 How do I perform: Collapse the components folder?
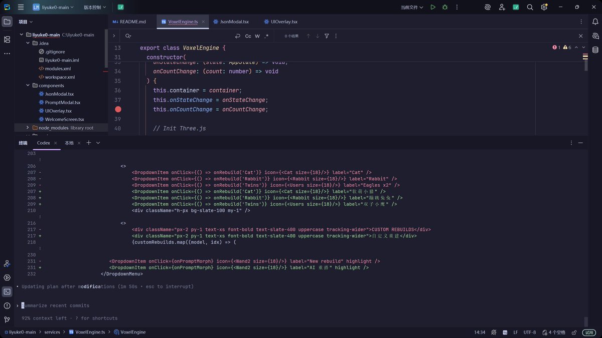[x=28, y=85]
